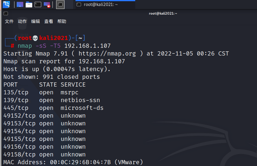Open the 查看 (View) menu
This screenshot has width=257, height=166.
(49, 21)
